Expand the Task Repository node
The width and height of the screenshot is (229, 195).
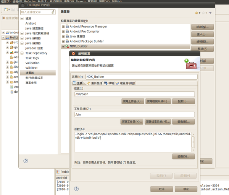(x=22, y=53)
